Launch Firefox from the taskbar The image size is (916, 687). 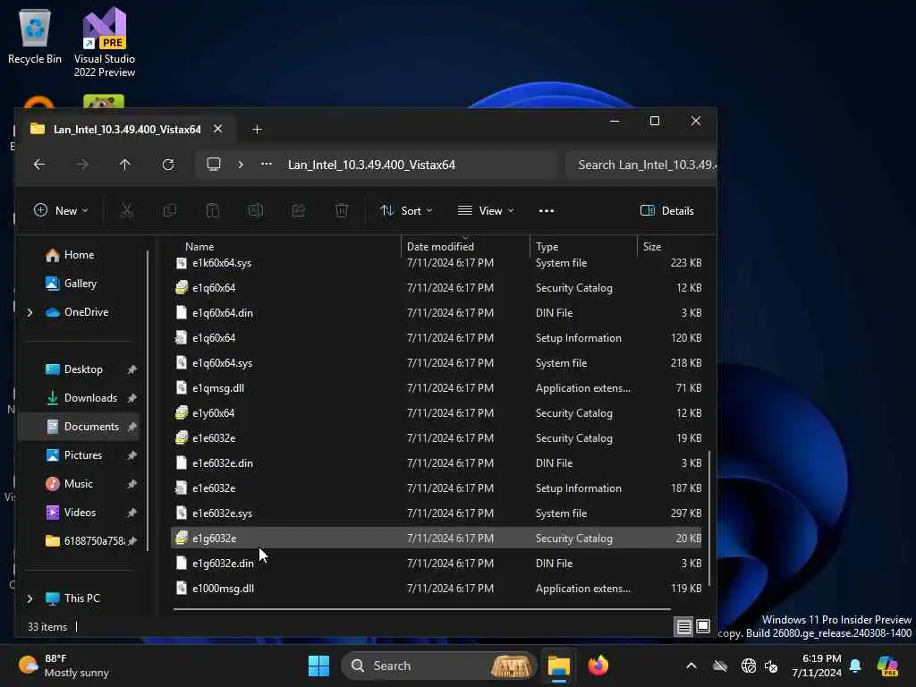tap(598, 666)
